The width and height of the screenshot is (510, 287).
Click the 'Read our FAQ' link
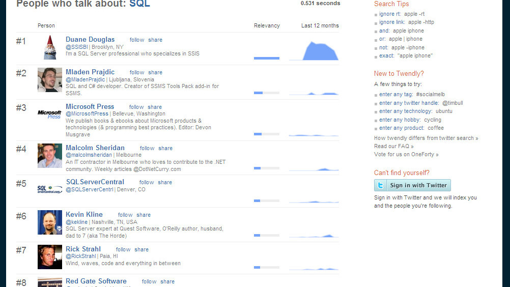[394, 146]
